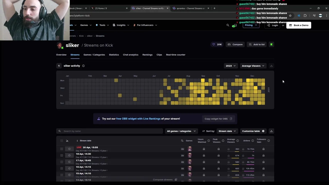Image resolution: width=329 pixels, height=185 pixels.
Task: Click Copy widget for OBS button
Action: click(218, 119)
